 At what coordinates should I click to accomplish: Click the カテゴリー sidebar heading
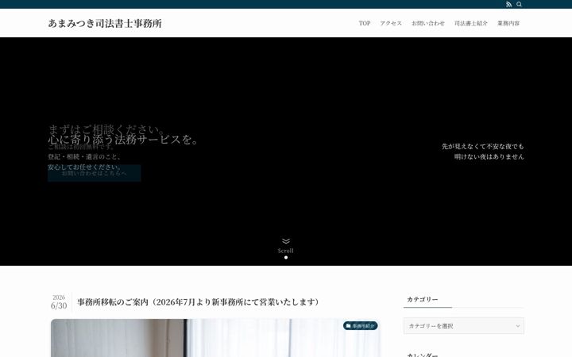423,299
